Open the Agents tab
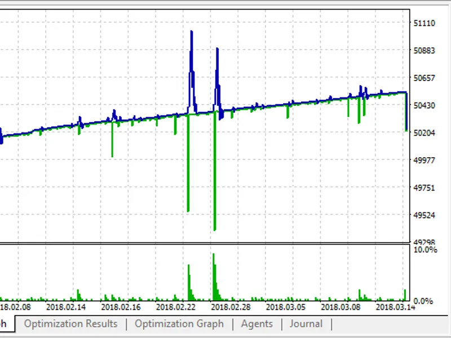The image size is (451, 338). (257, 324)
